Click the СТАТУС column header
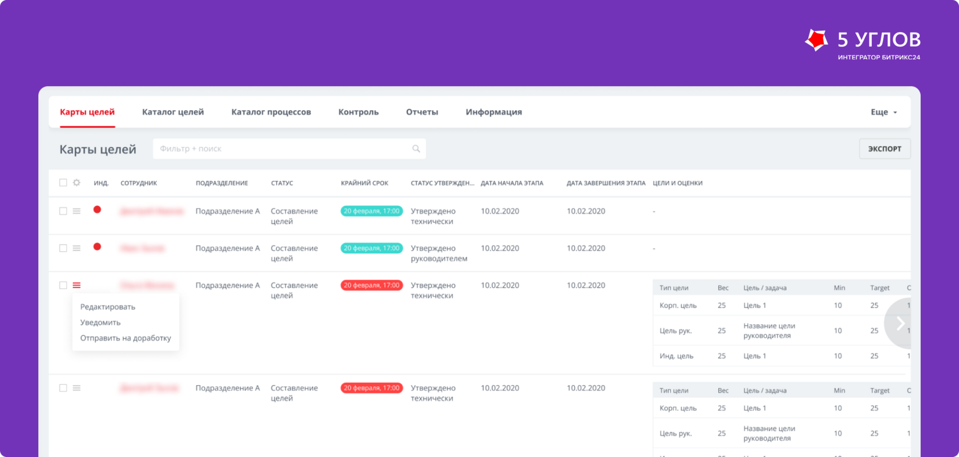 pos(282,183)
